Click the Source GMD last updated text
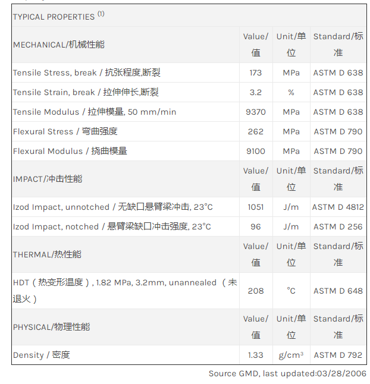This screenshot has width=370, height=384. pyautogui.click(x=287, y=373)
